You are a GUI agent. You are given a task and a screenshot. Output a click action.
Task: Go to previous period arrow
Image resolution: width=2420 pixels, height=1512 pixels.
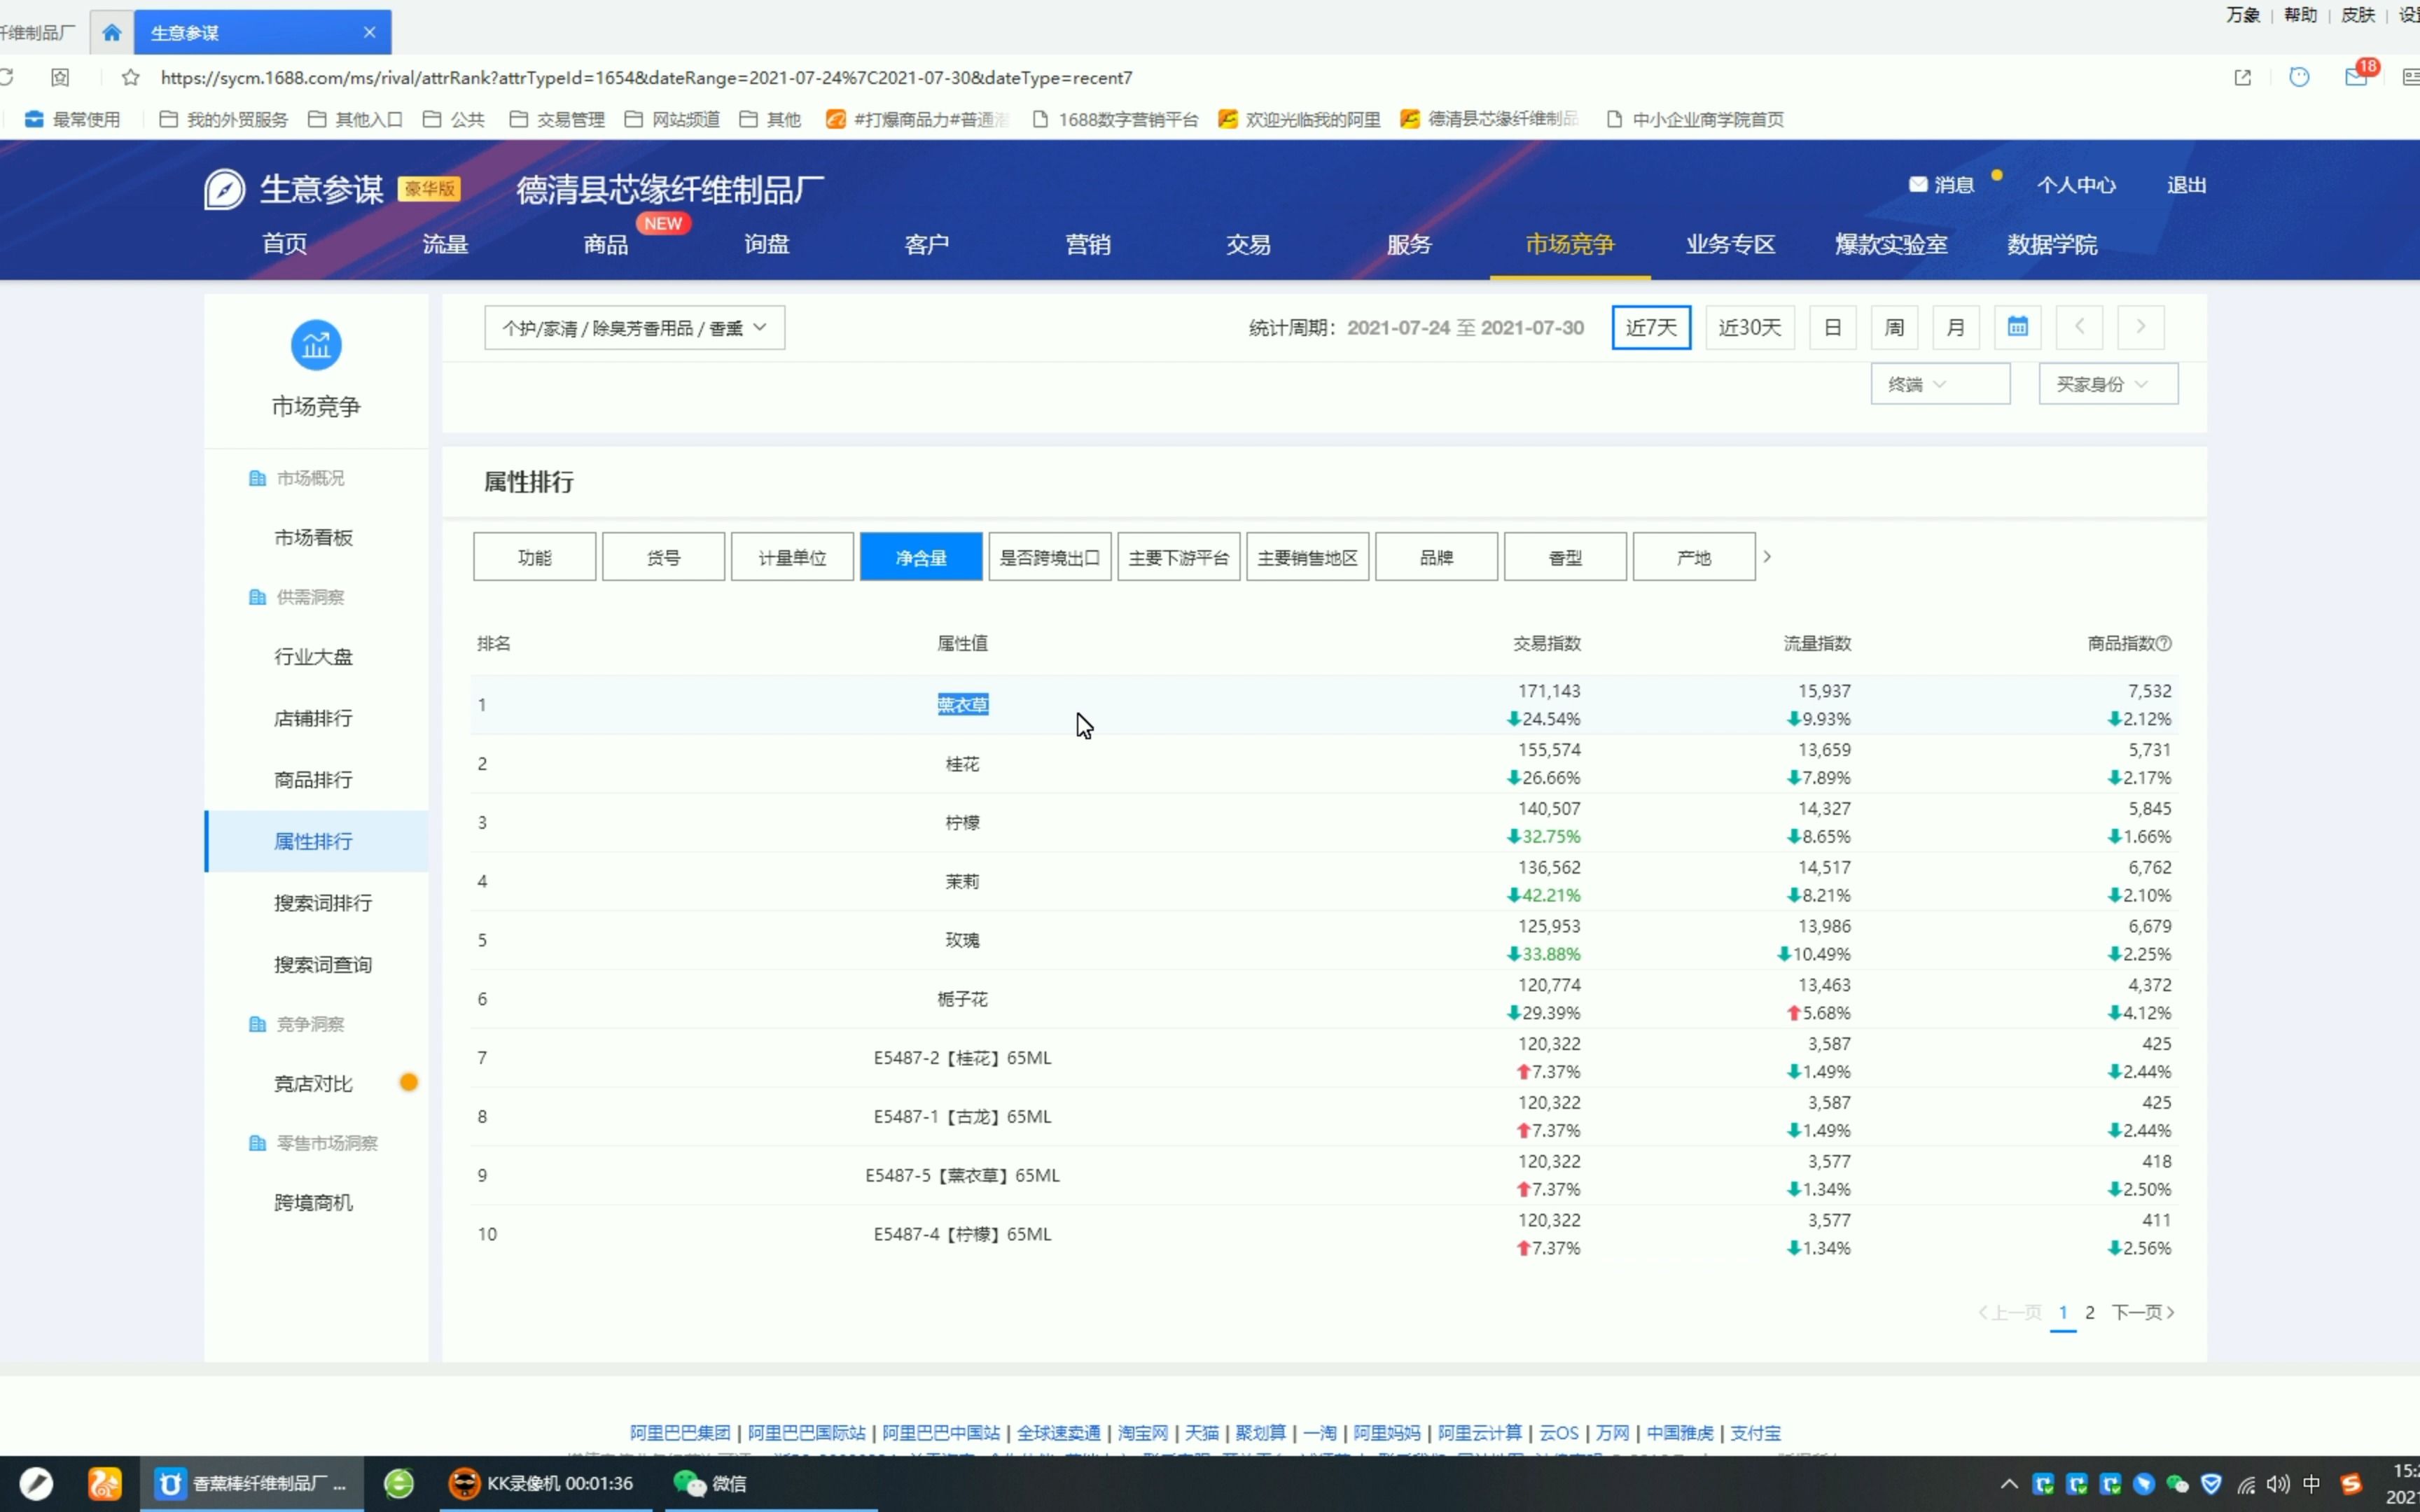click(2079, 327)
